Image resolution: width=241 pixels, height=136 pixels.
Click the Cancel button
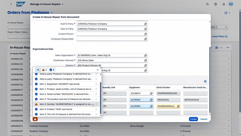pyautogui.click(x=204, y=119)
